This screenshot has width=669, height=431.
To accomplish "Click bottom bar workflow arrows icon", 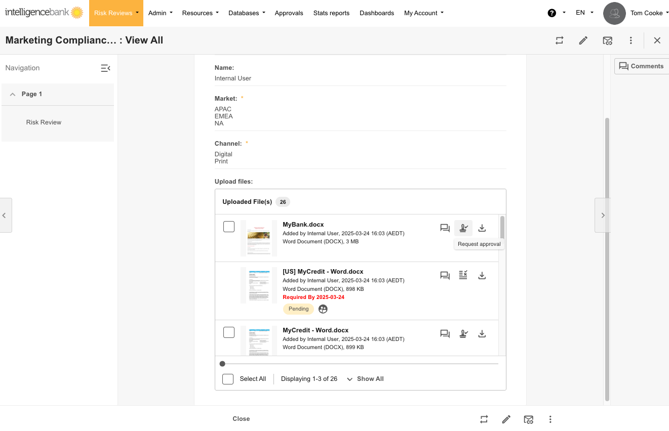I will click(484, 419).
